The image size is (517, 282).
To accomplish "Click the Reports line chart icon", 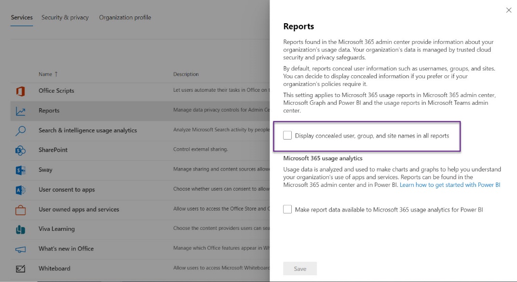I will pos(20,111).
